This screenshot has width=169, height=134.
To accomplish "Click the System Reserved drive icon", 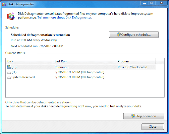I will [x=9, y=77].
